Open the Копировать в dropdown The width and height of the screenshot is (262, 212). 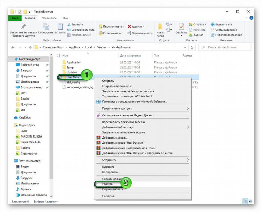tap(122, 33)
